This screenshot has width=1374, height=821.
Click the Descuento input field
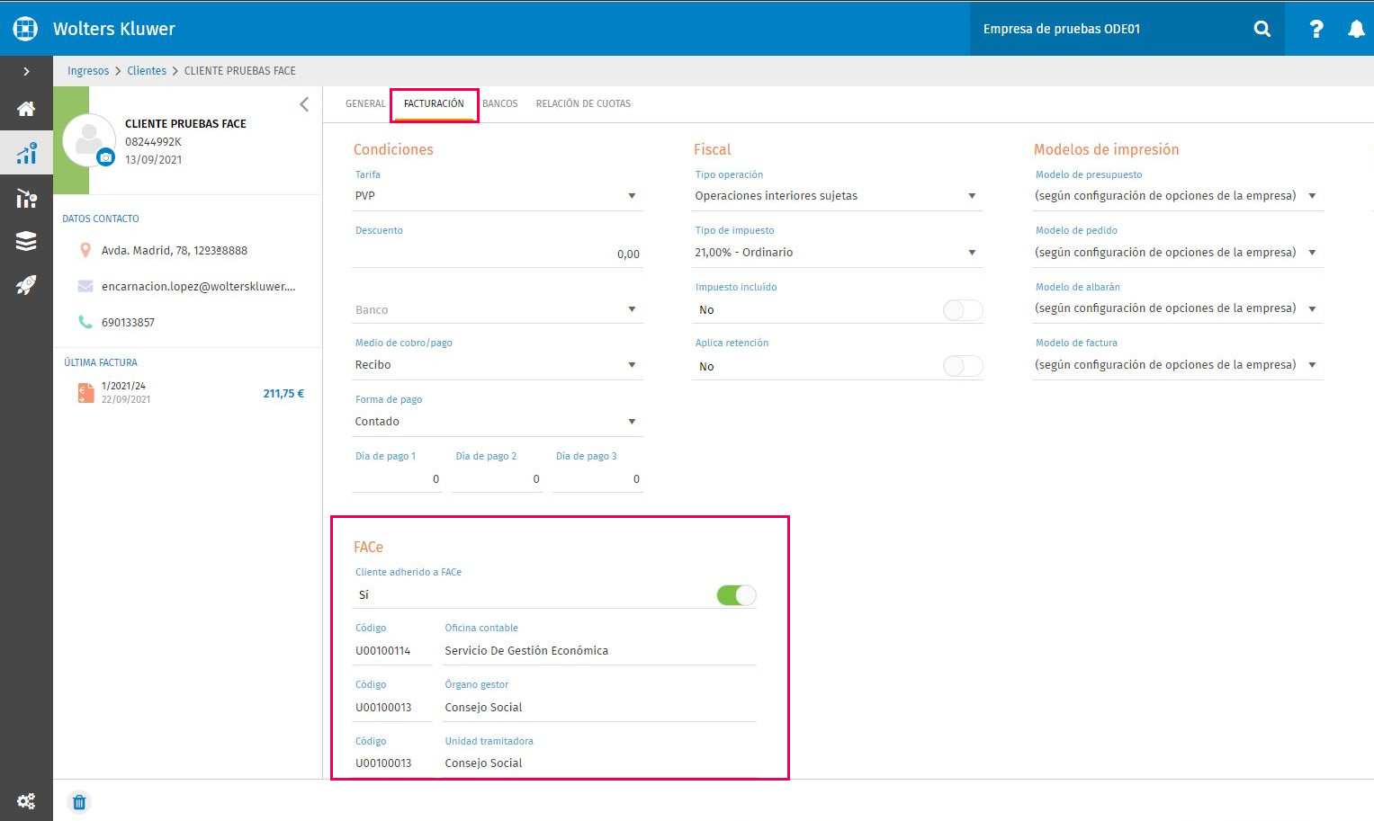click(497, 254)
